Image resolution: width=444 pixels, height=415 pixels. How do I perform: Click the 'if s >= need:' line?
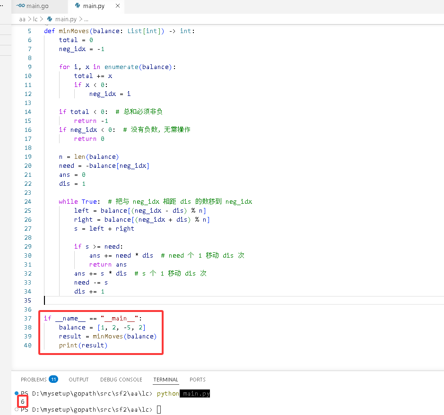98,247
